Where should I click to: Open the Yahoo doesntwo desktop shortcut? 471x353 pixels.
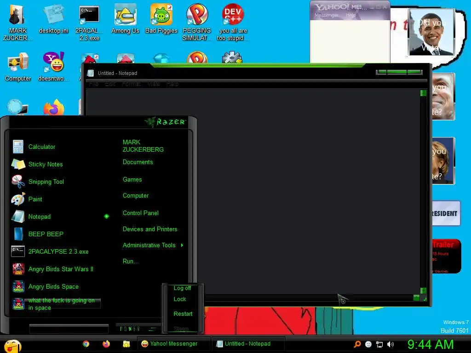53,67
